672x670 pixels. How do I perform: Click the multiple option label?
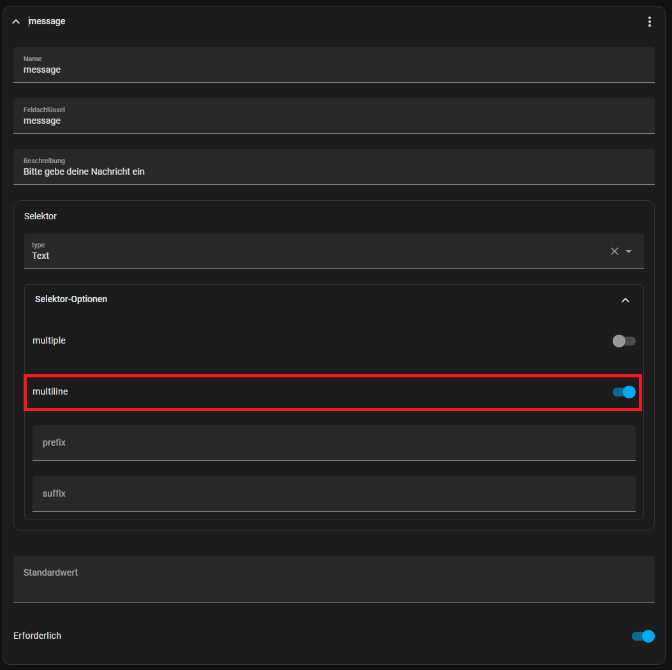49,340
